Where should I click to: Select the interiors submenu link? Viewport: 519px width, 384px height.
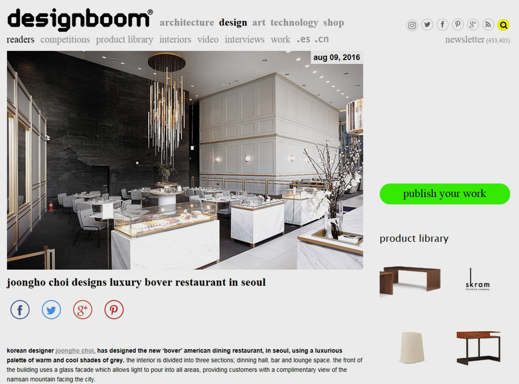[175, 39]
